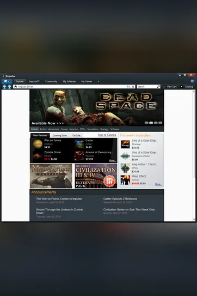Open help via the blue question icon

[192, 81]
